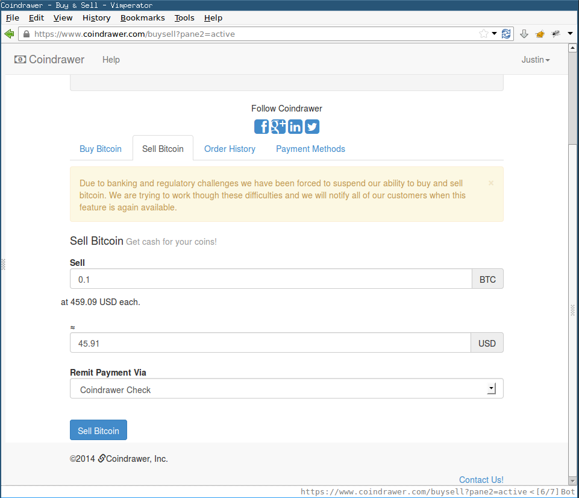
Task: Open the Bookmarks menu
Action: tap(143, 17)
